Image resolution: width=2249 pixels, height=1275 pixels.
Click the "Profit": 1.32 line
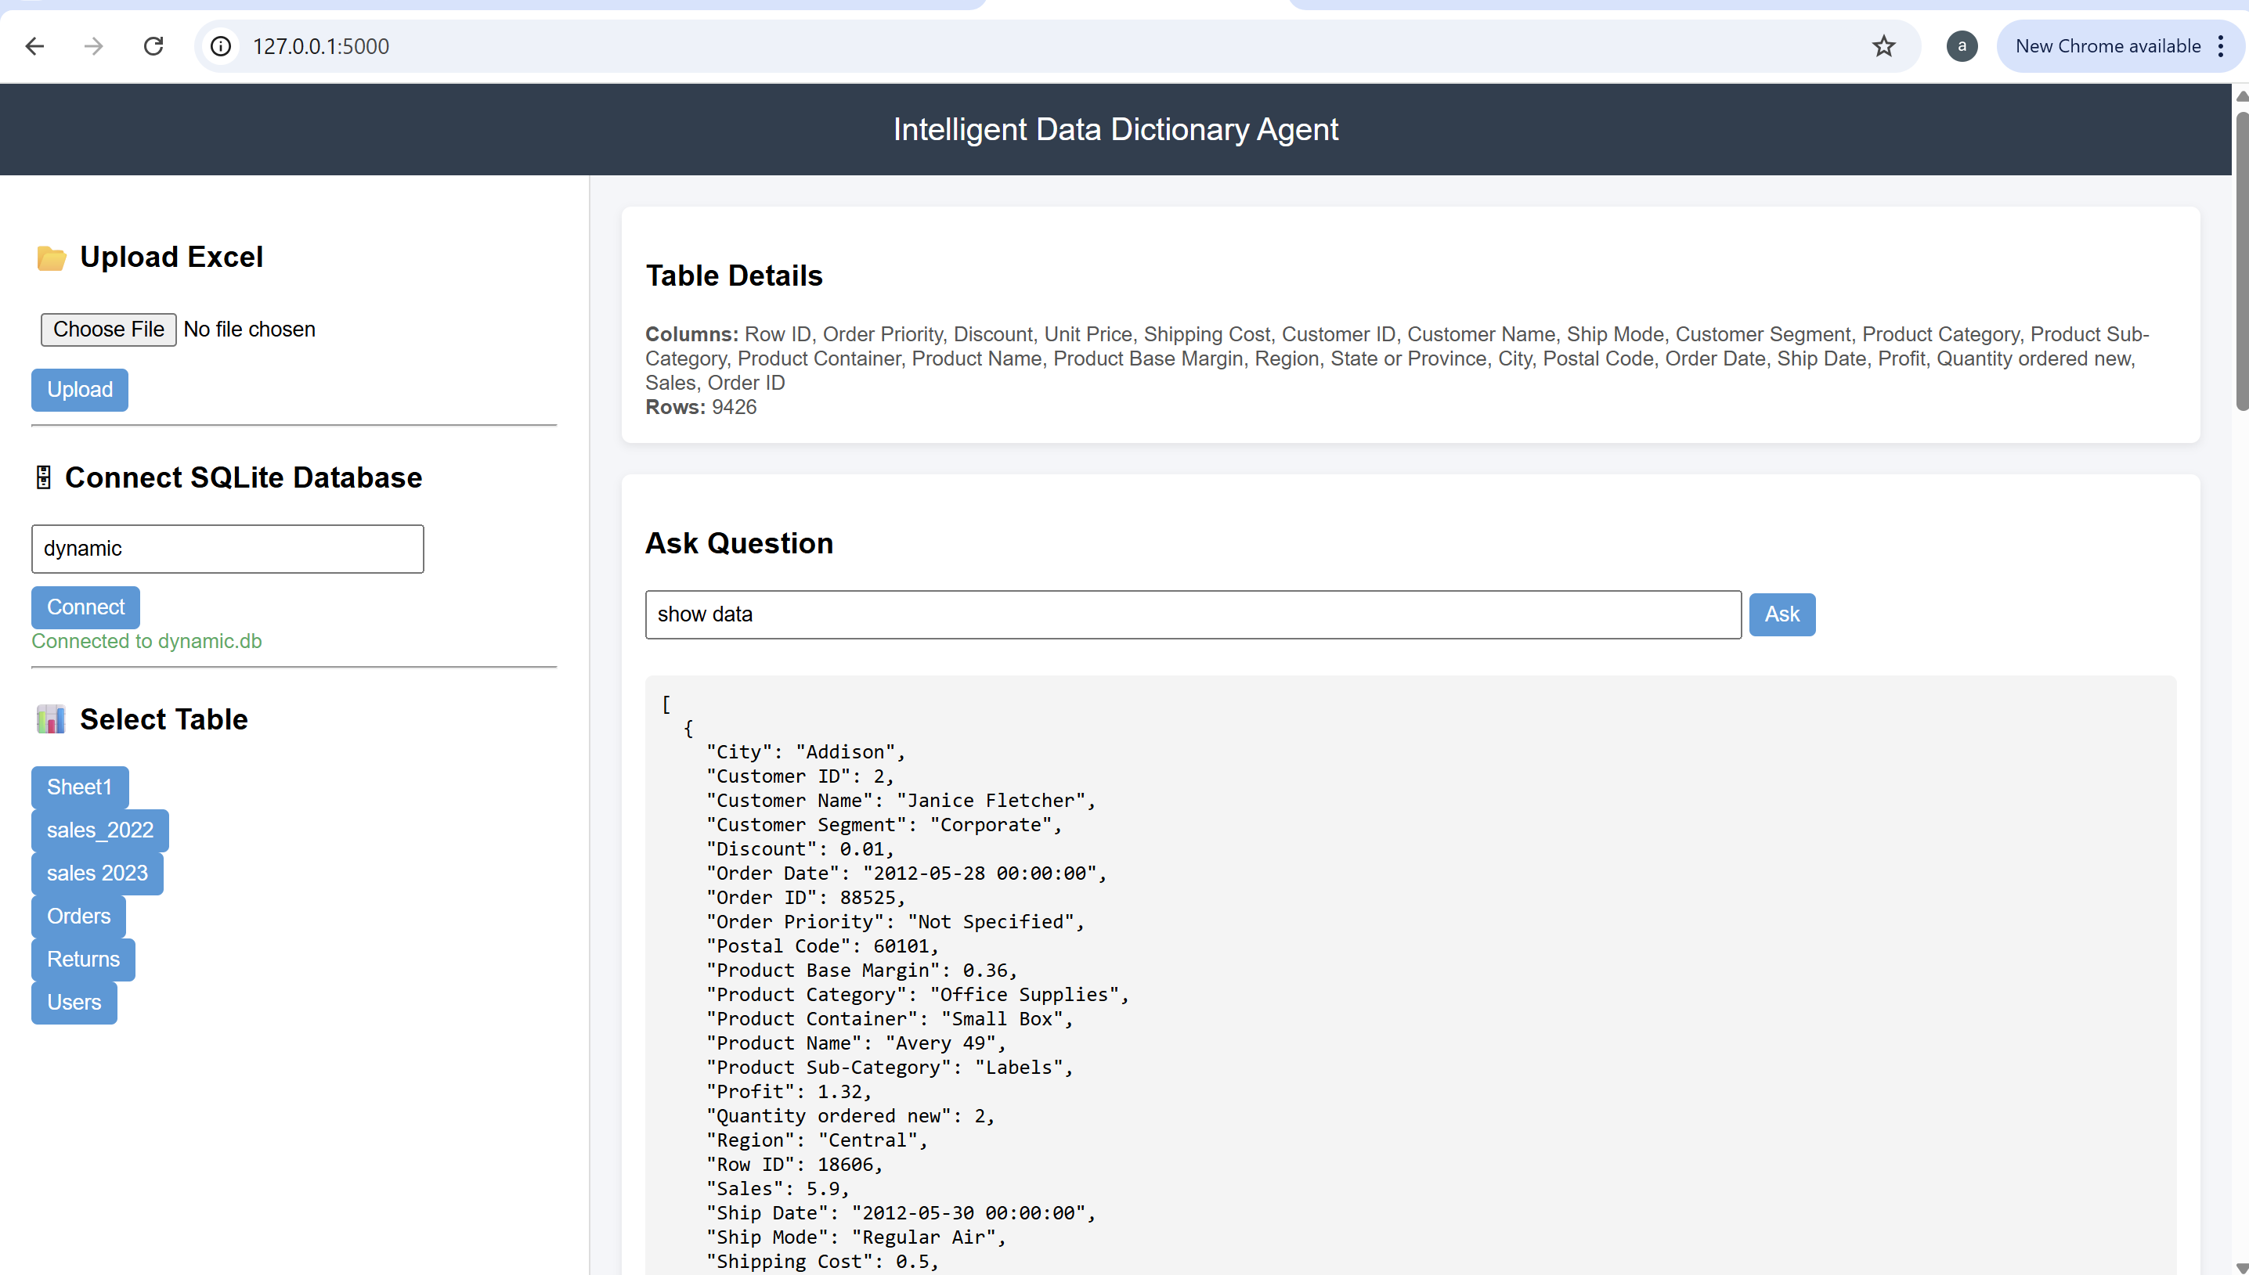point(789,1092)
